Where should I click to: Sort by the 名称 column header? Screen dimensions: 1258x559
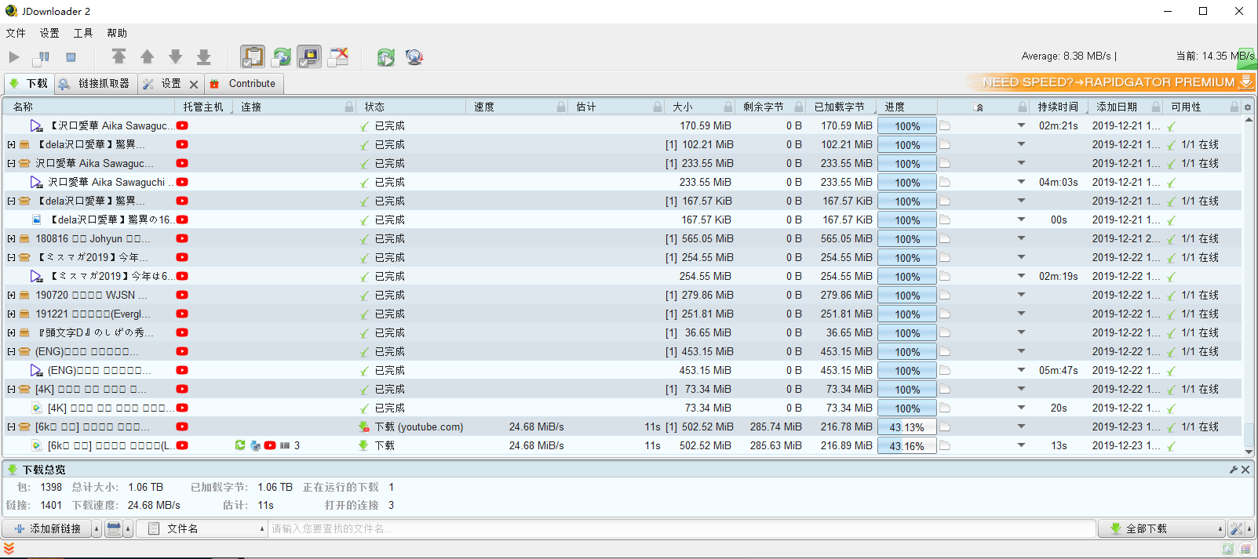pyautogui.click(x=89, y=107)
